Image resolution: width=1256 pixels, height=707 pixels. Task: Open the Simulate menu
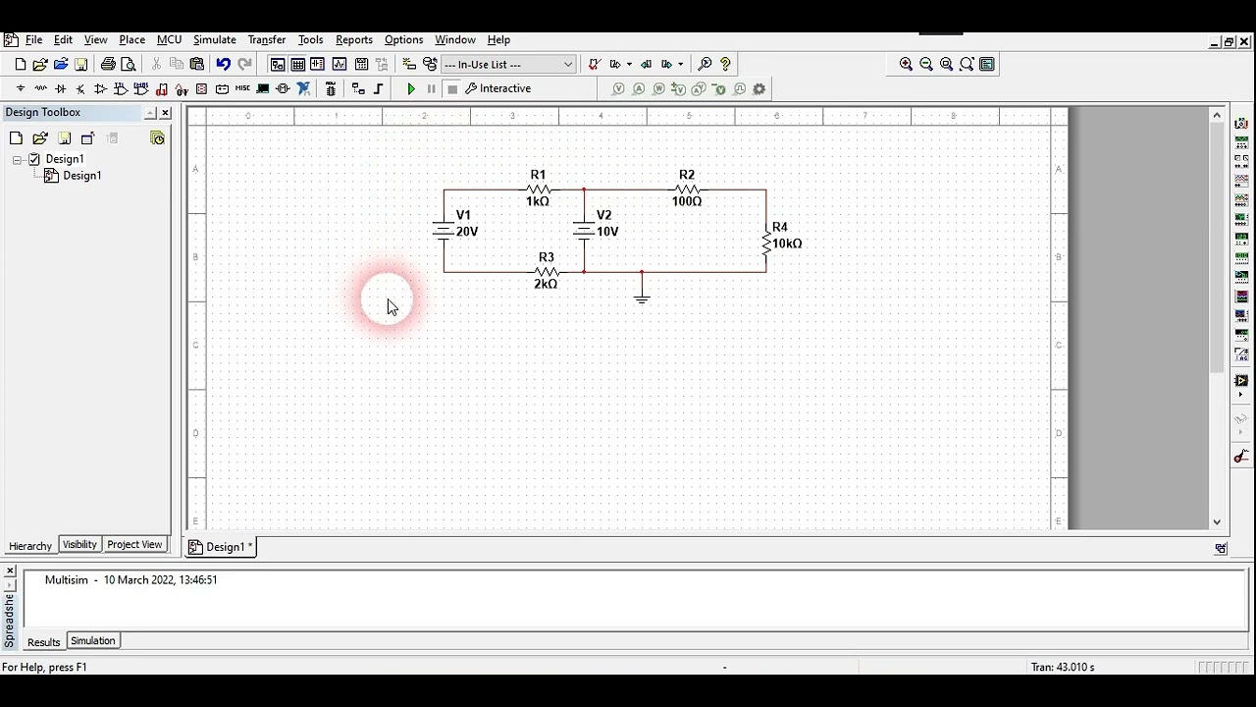point(214,40)
